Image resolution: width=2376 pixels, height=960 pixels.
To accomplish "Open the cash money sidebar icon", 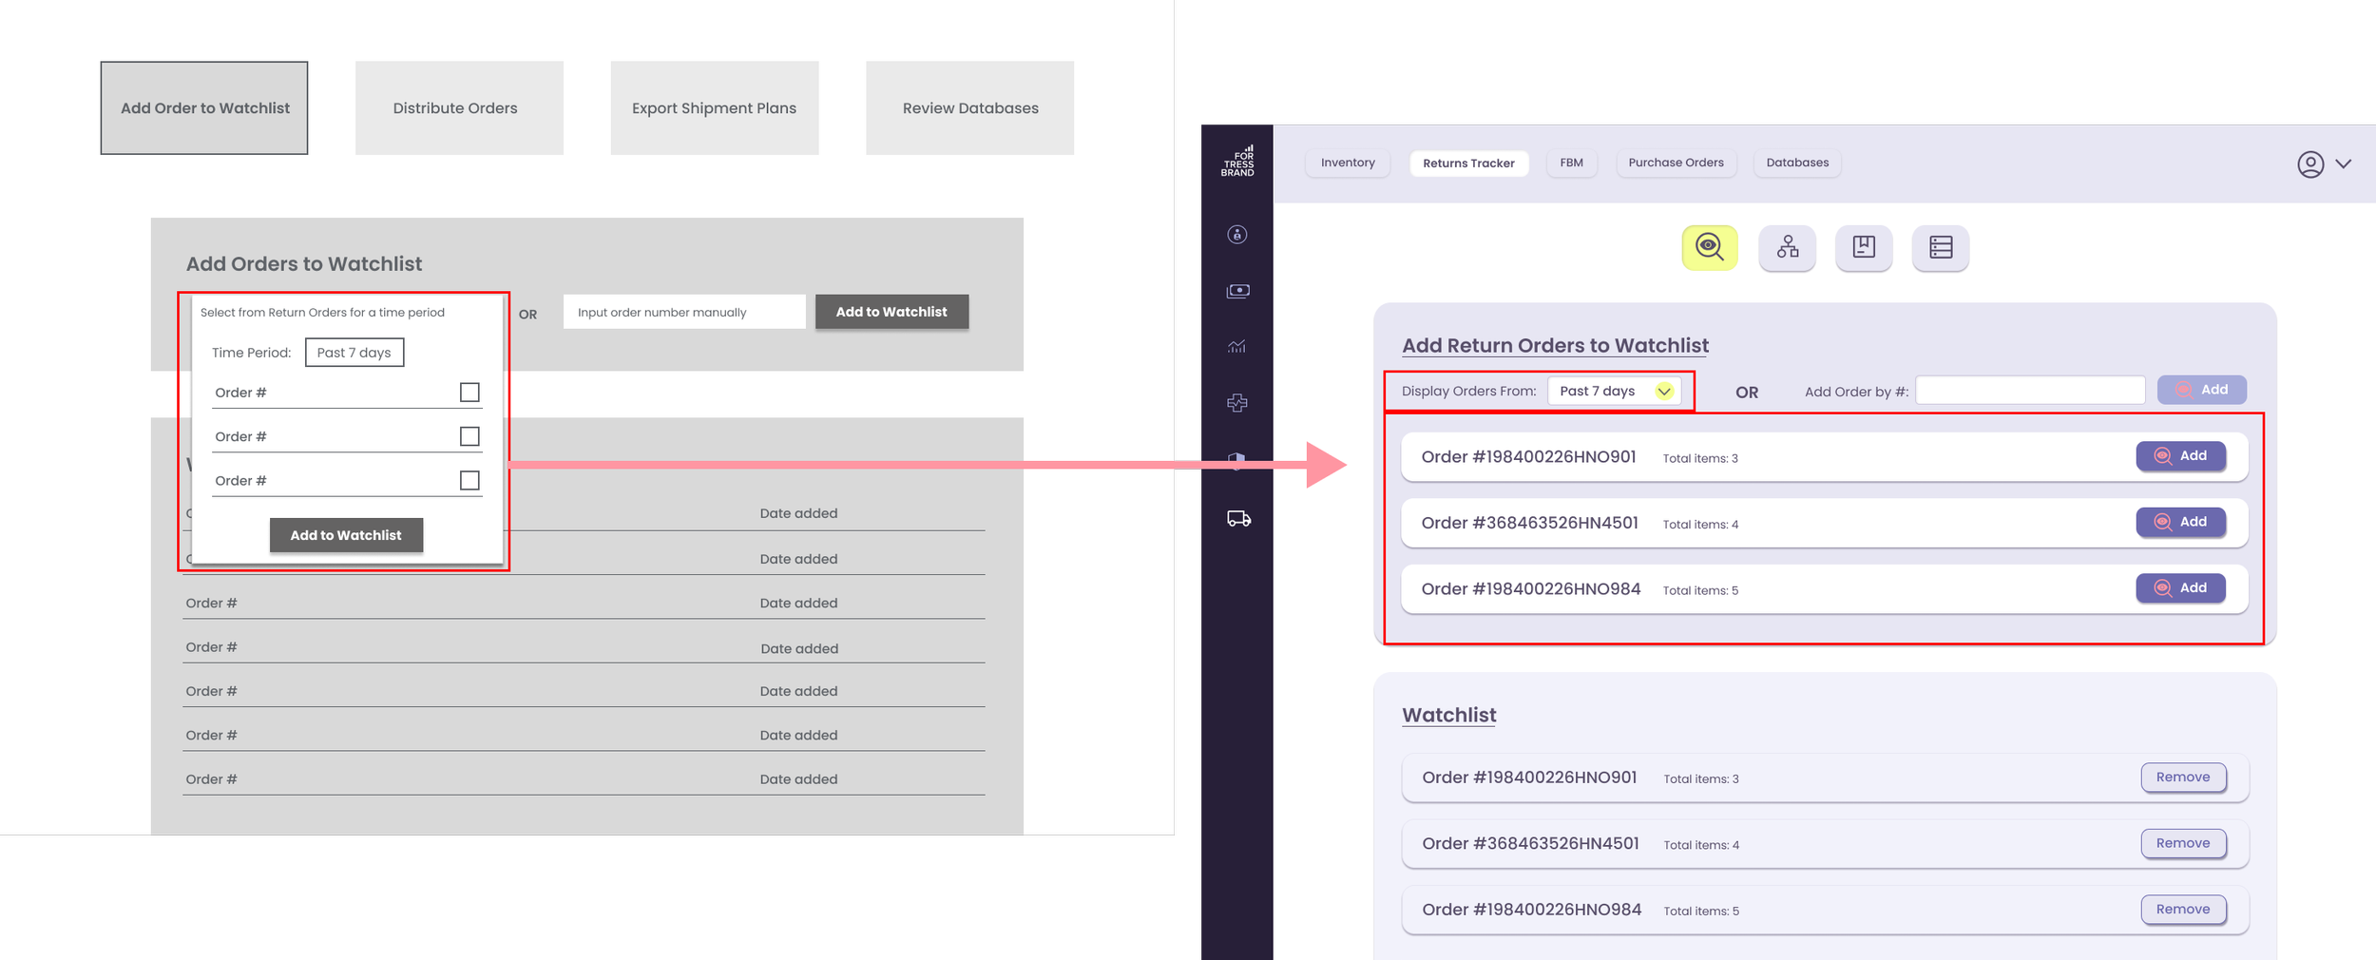I will [x=1237, y=291].
